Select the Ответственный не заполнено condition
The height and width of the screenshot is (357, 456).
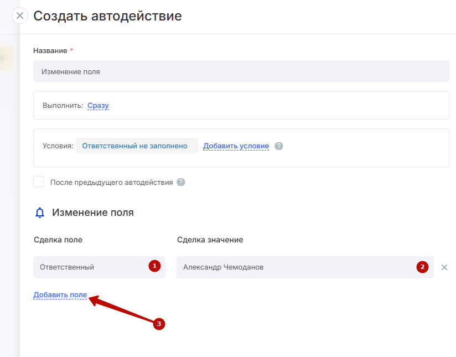coord(137,146)
